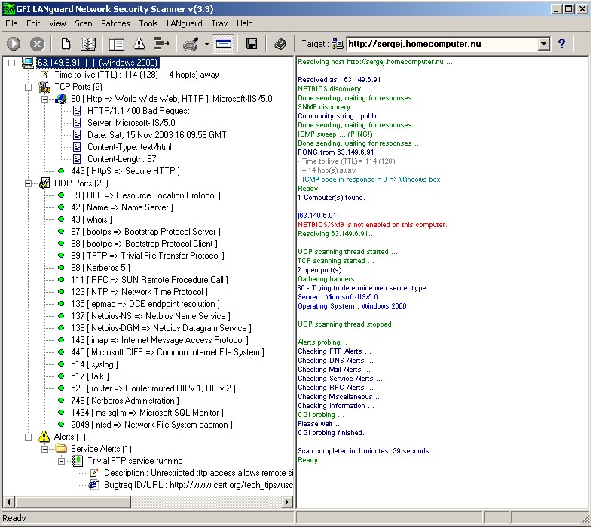Select the Server: Microsoft-IIS/5.0 banner row
Viewport: 593px width, 528px height.
click(x=131, y=123)
